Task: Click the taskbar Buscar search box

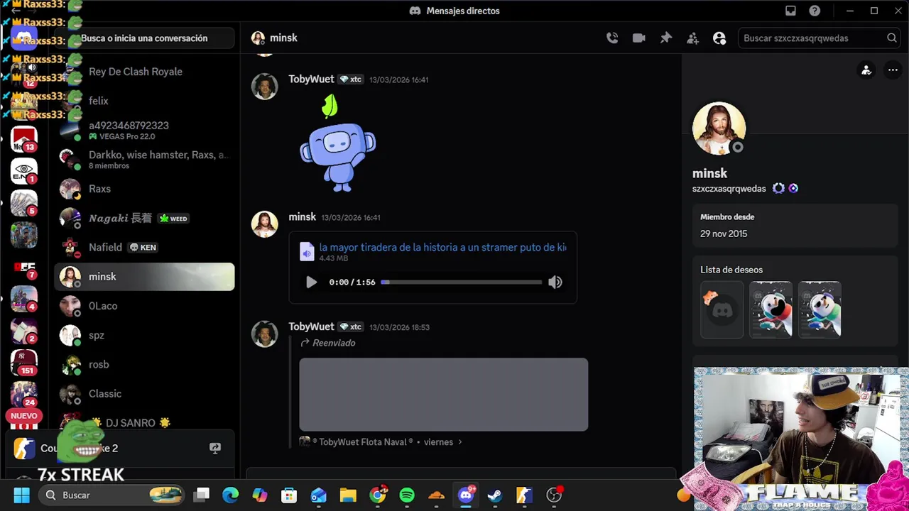Action: (x=112, y=495)
